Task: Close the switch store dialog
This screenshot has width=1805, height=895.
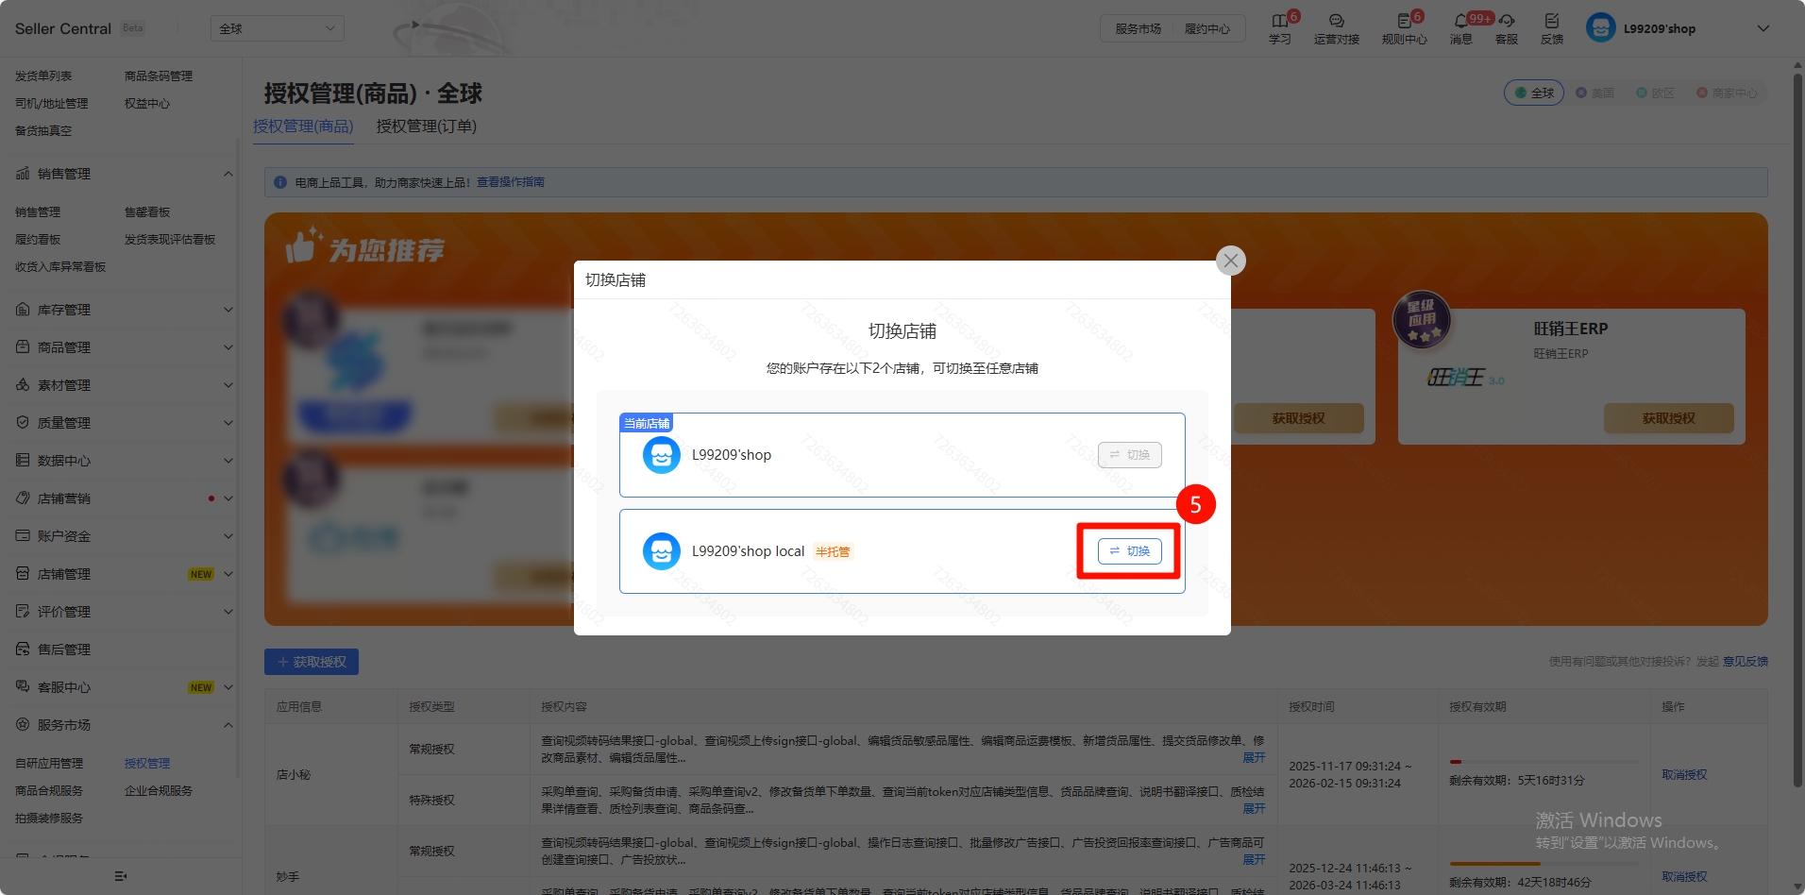Action: pyautogui.click(x=1230, y=261)
